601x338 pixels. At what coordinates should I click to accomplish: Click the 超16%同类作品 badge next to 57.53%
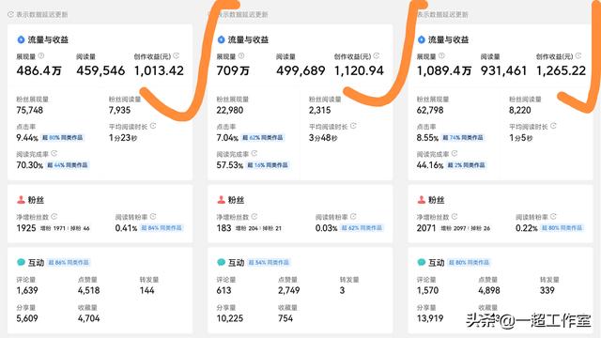point(268,165)
